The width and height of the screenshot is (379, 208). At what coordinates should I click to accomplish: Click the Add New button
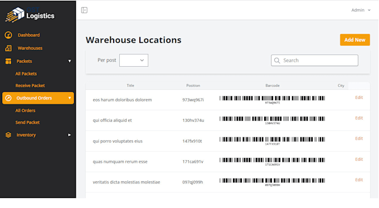pos(355,40)
